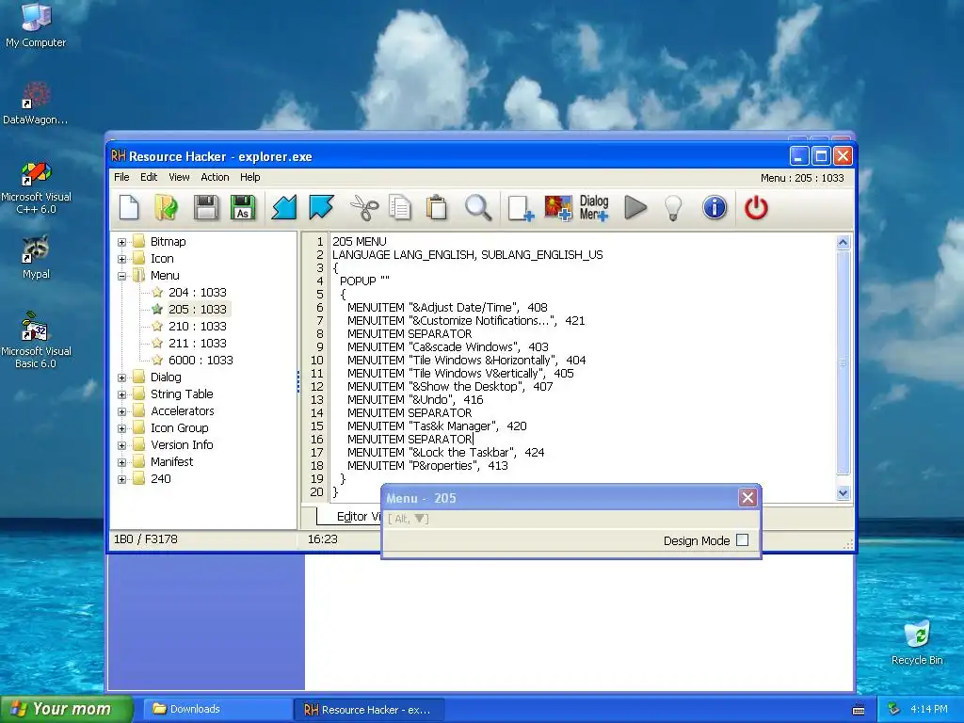Screen dimensions: 964x723
Task: Save the file with the gray floppy icon
Action: 205,207
